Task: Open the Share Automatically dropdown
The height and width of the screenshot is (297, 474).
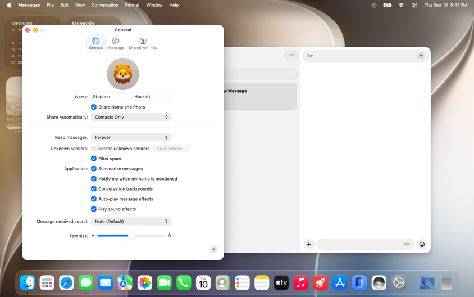Action: pyautogui.click(x=131, y=117)
